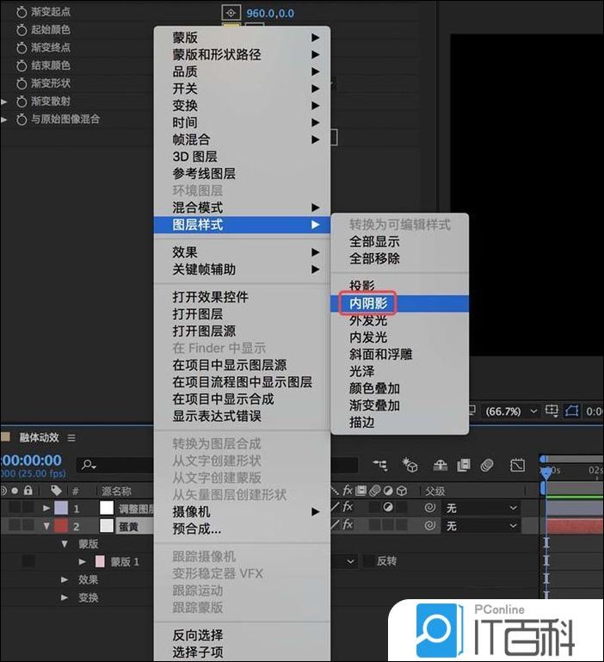This screenshot has height=662, width=604.
Task: Select the red 蛋黄 layer bar in timeline
Action: 575,526
